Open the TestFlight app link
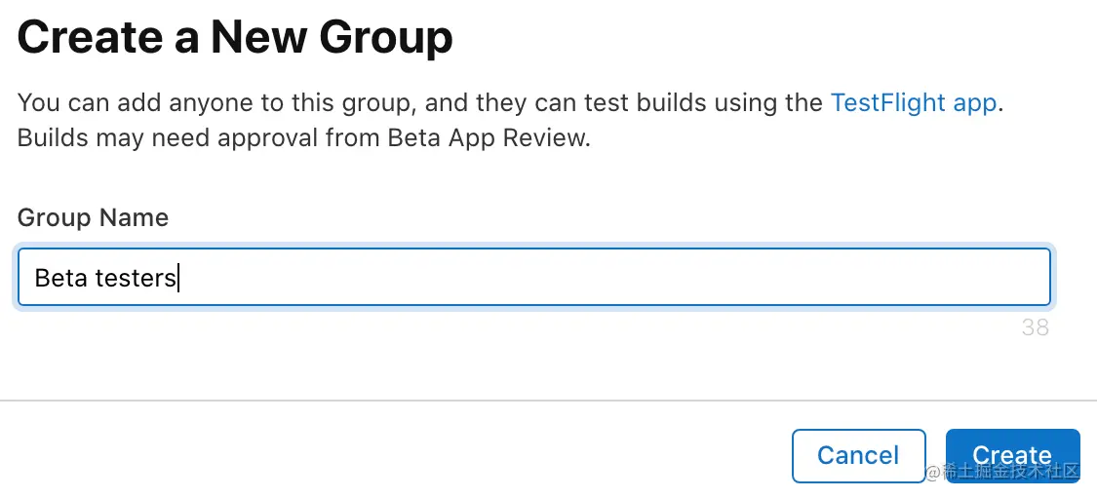Viewport: 1097px width, 498px height. tap(913, 103)
